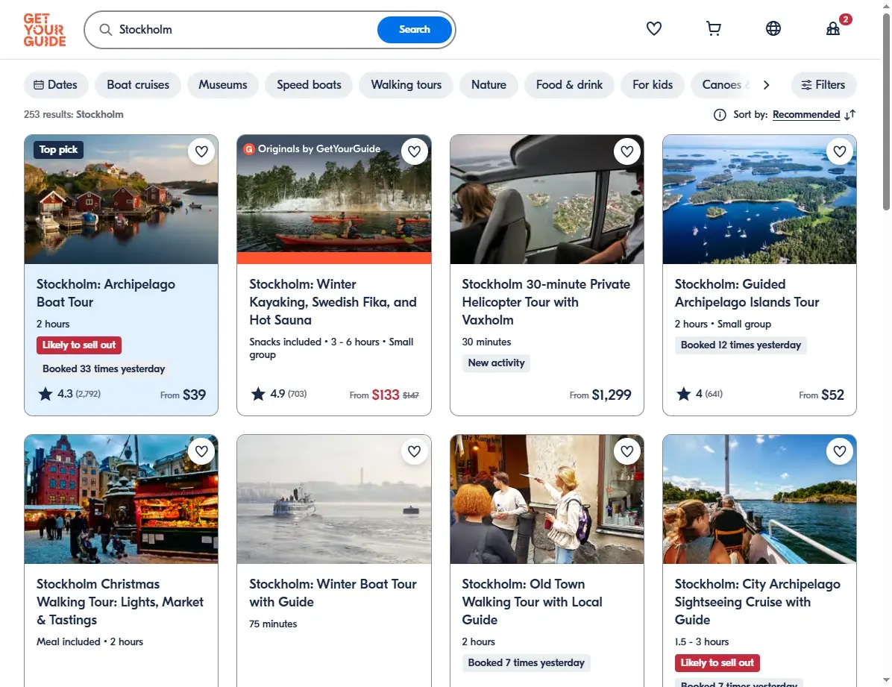Click Archipelago Boat Tour red cabins photo
892x687 pixels.
121,199
